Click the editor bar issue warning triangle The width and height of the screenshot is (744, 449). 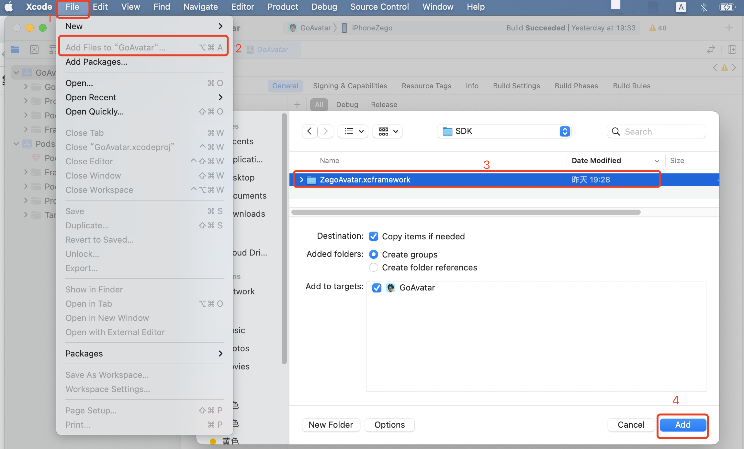point(725,68)
